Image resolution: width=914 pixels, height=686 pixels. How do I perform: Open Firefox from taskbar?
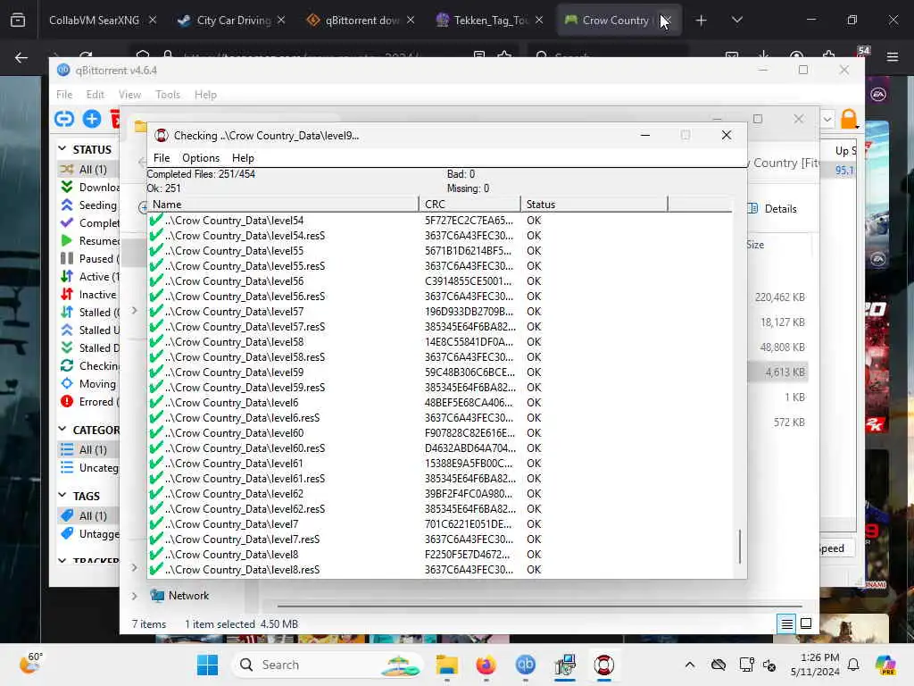[486, 665]
